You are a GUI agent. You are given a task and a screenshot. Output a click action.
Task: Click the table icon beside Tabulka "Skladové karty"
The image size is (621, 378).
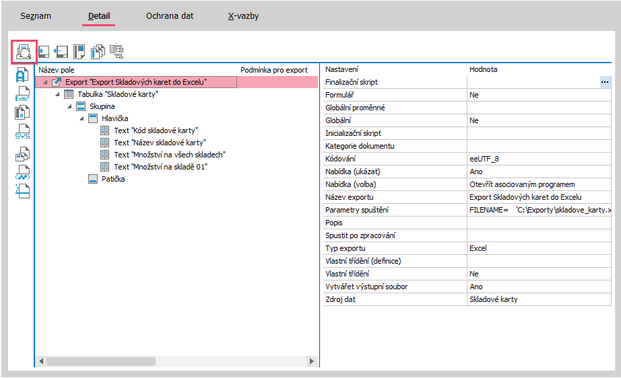pyautogui.click(x=69, y=94)
